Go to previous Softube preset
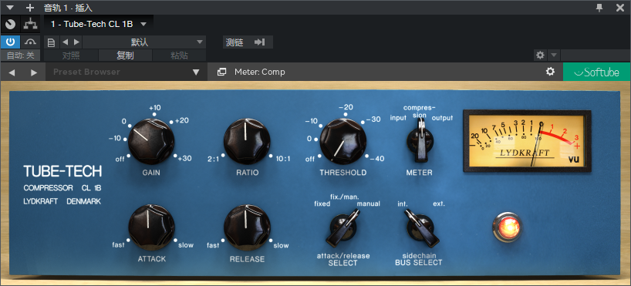631x286 pixels. [12, 72]
